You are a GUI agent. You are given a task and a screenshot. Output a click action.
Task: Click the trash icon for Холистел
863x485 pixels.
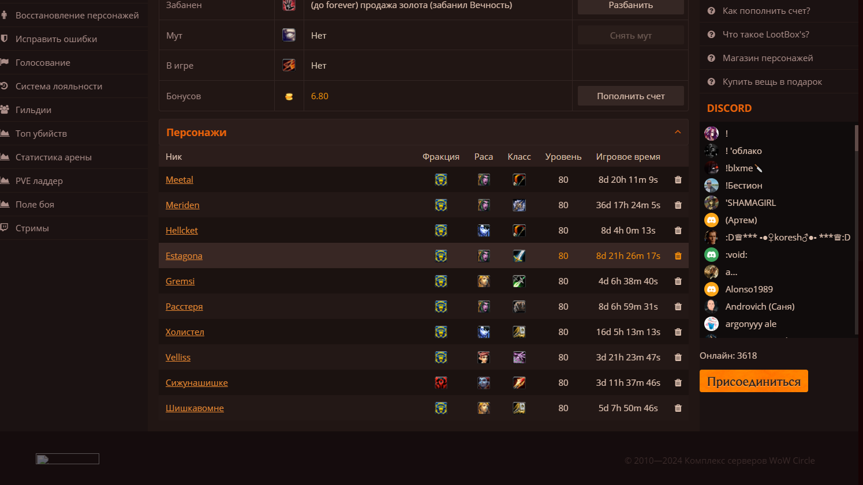click(x=678, y=332)
